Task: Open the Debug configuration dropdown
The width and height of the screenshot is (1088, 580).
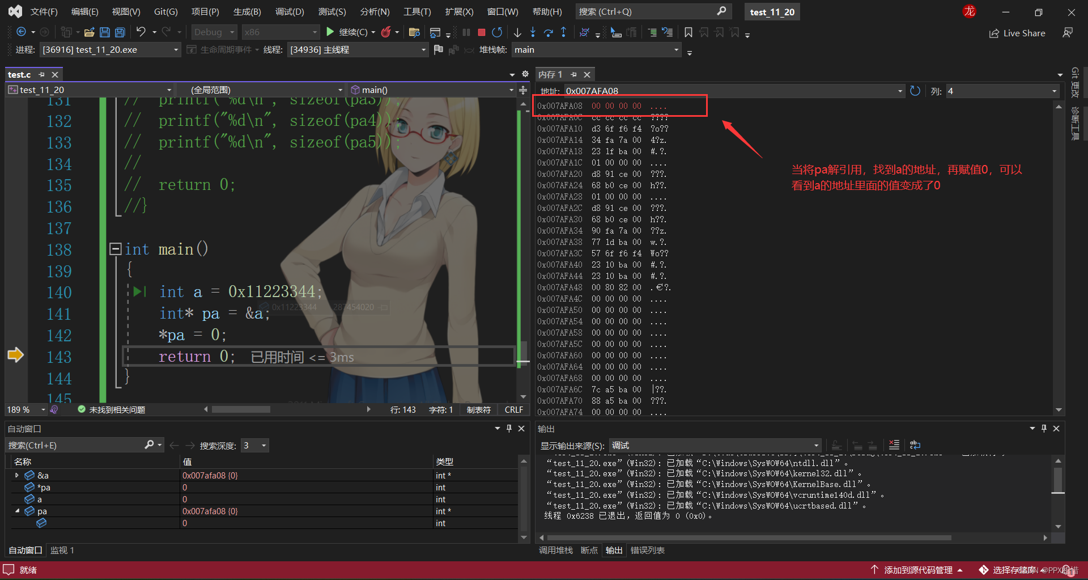Action: coord(214,32)
